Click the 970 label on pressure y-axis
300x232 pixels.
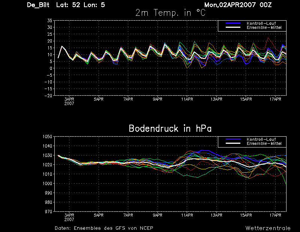(48, 212)
